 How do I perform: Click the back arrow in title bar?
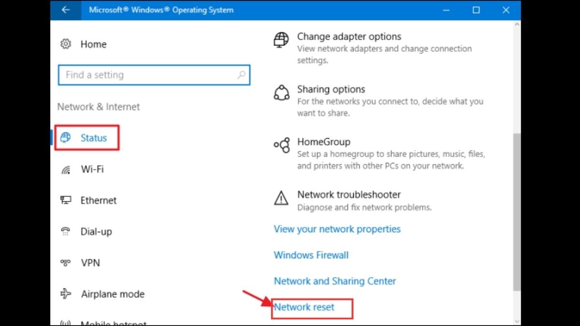[66, 10]
